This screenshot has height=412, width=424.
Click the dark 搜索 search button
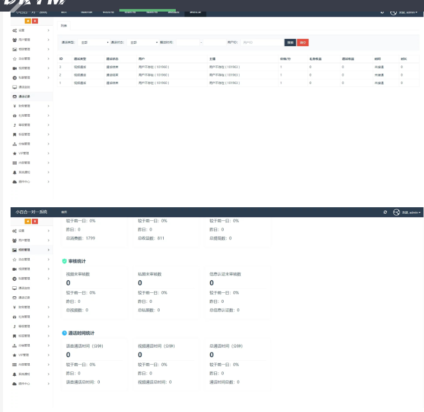point(290,43)
